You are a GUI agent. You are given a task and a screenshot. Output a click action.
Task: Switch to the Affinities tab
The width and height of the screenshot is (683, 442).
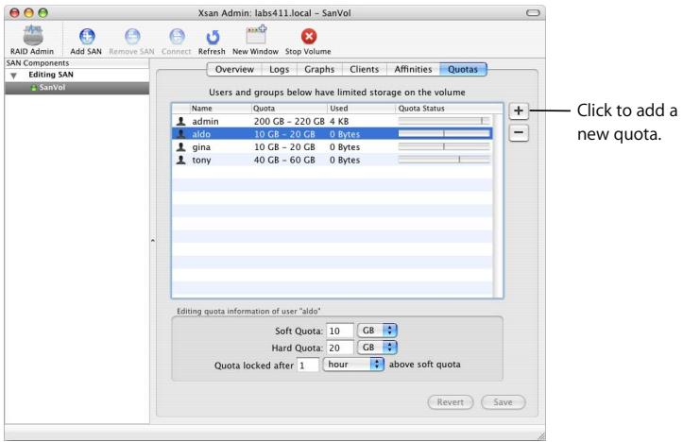click(x=413, y=69)
